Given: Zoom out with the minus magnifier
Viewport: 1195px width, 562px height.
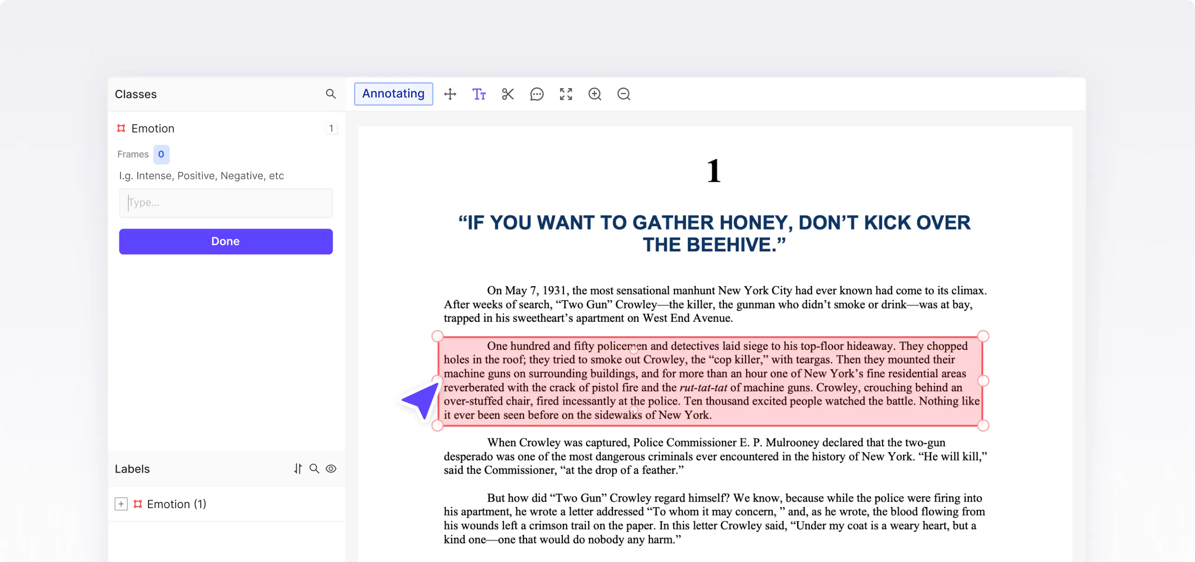Looking at the screenshot, I should pos(623,94).
